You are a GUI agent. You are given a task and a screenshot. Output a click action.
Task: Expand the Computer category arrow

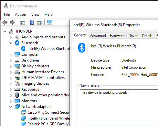point(11,55)
